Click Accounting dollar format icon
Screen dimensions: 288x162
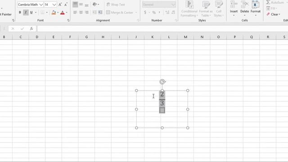(145, 13)
